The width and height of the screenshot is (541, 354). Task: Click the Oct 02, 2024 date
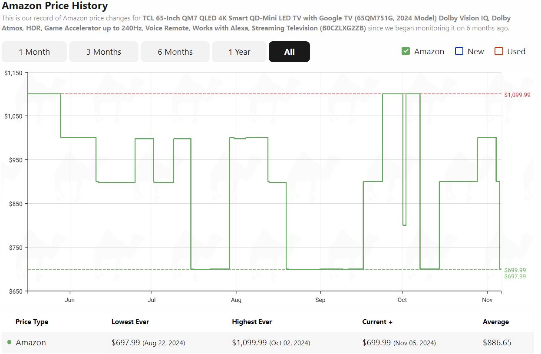(x=290, y=343)
